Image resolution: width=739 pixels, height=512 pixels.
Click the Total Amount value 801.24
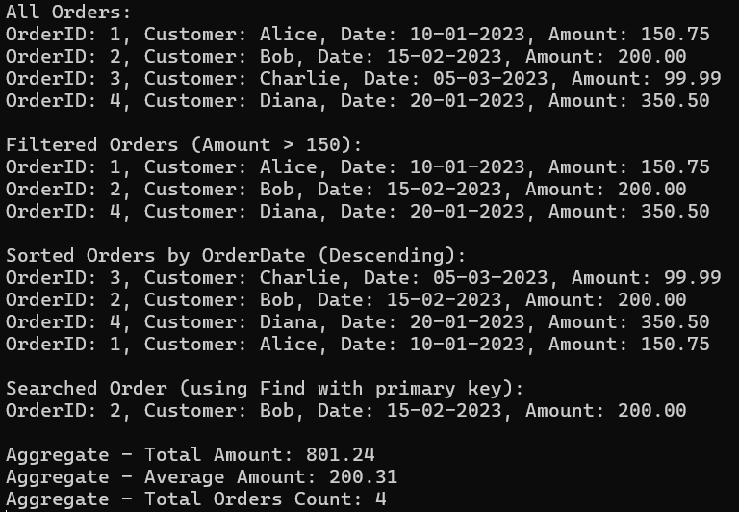coord(341,455)
